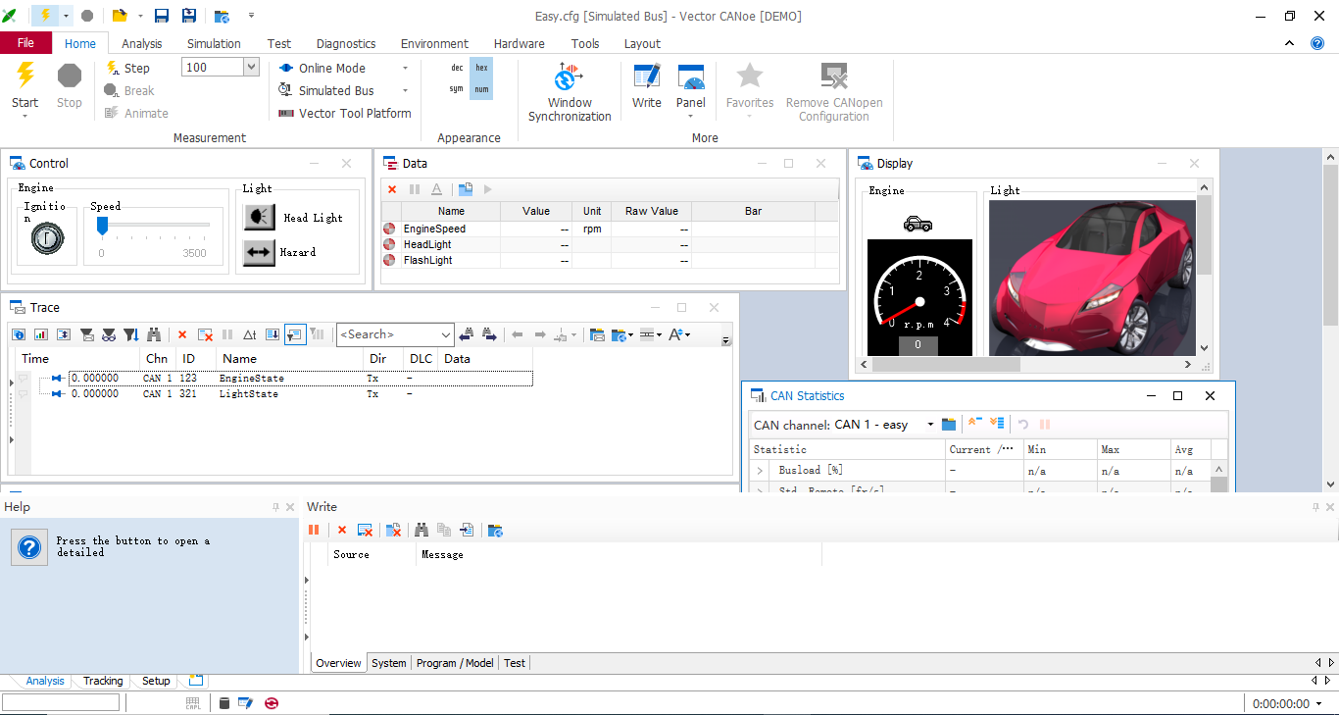Screen dimensions: 1339x715
Task: Start the measurement with the large lightning icon
Action: click(x=25, y=77)
